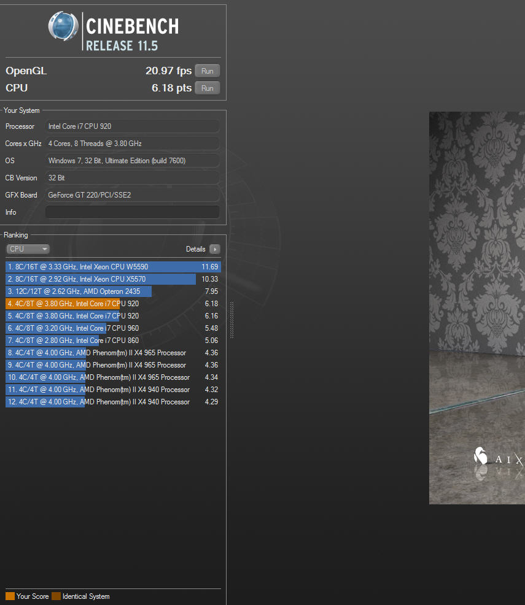
Task: Run the OpenGL benchmark
Action: [208, 71]
